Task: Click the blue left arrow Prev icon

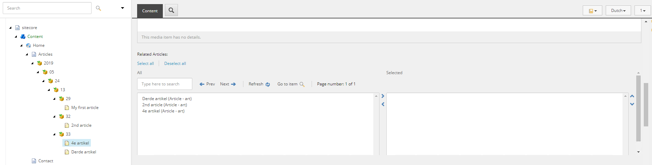Action: pos(202,84)
